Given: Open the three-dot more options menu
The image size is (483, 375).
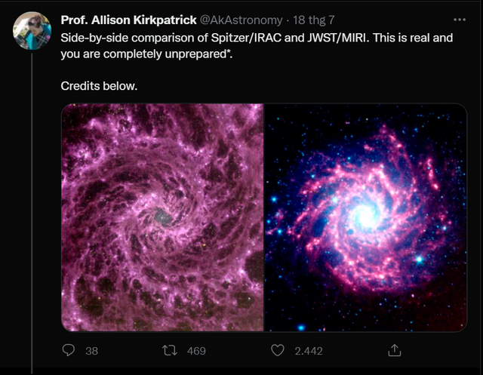Looking at the screenshot, I should tap(460, 20).
